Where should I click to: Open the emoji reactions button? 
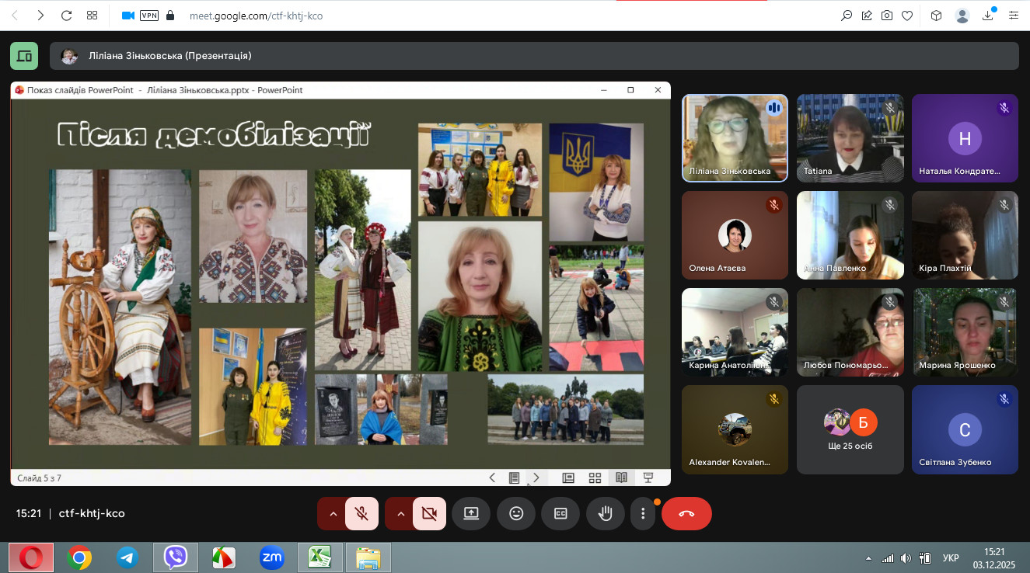coord(516,513)
